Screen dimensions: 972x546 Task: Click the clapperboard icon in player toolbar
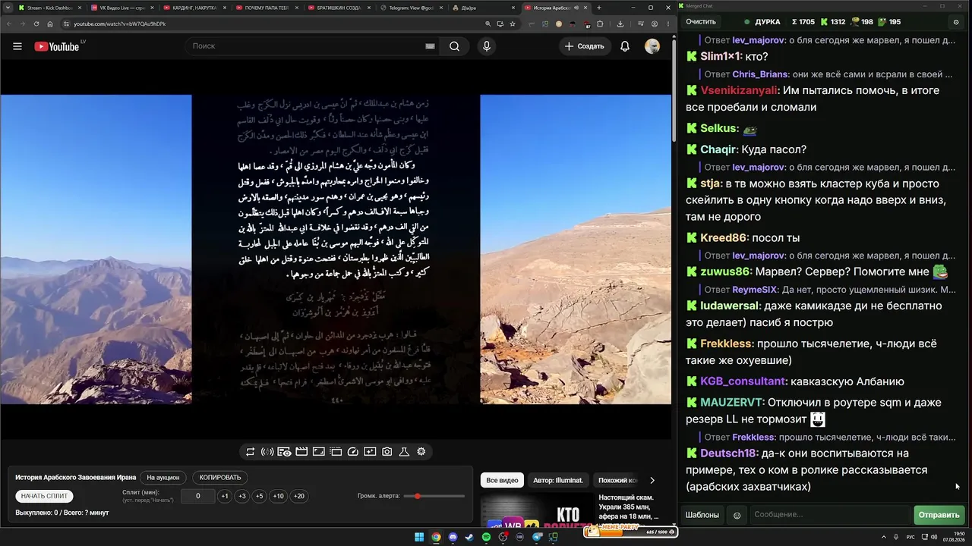coord(301,452)
